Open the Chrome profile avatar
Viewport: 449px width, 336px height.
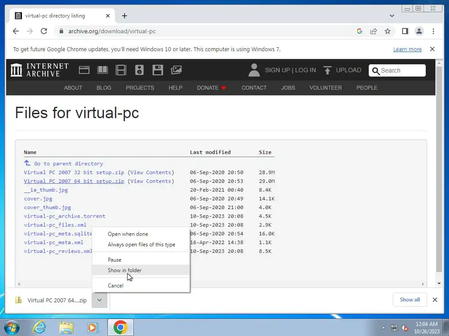pos(419,31)
